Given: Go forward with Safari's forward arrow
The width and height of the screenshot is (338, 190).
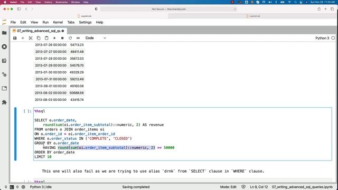Looking at the screenshot, I should coord(32,9).
